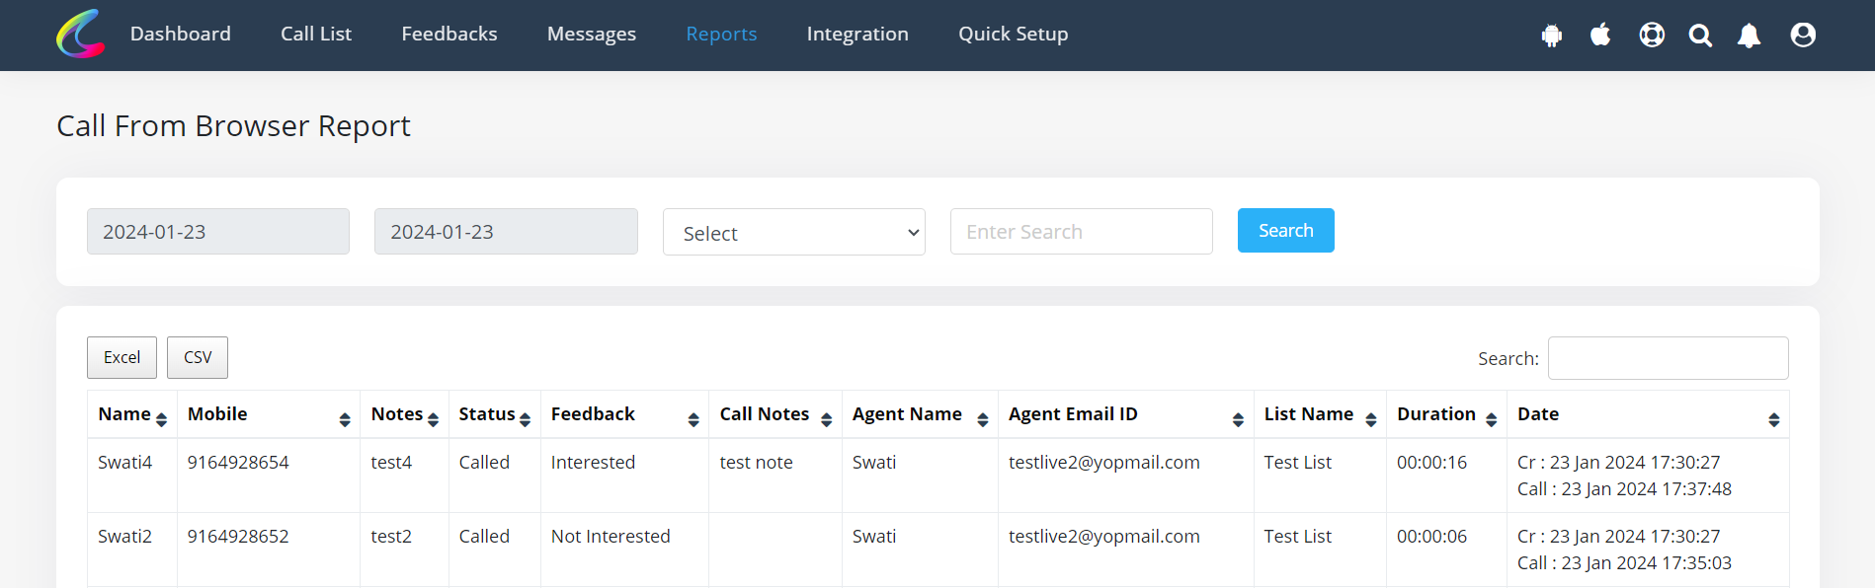Image resolution: width=1875 pixels, height=588 pixels.
Task: Open the Call List menu
Action: pyautogui.click(x=316, y=34)
